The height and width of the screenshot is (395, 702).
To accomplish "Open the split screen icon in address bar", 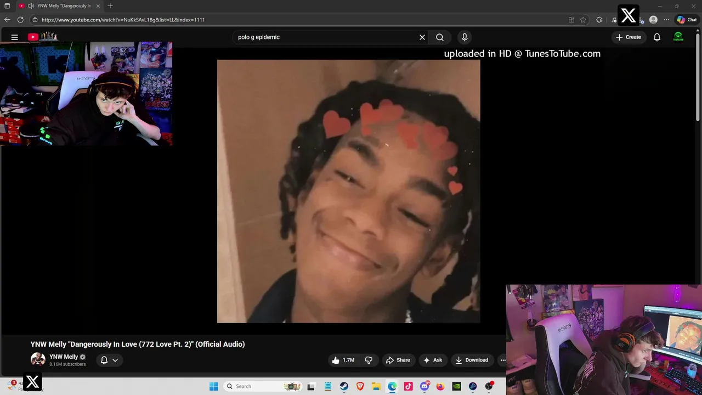I will tap(571, 20).
